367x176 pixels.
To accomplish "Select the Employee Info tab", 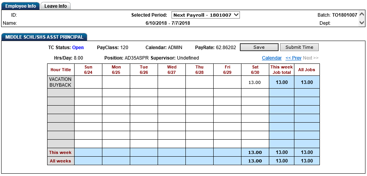I will (x=20, y=6).
